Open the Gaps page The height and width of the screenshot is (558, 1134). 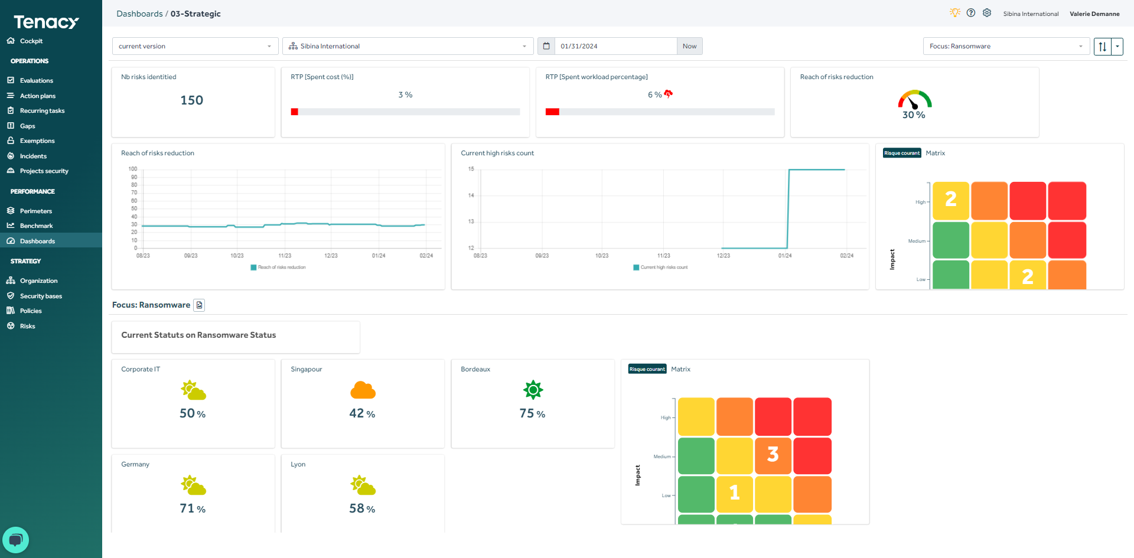(x=28, y=126)
